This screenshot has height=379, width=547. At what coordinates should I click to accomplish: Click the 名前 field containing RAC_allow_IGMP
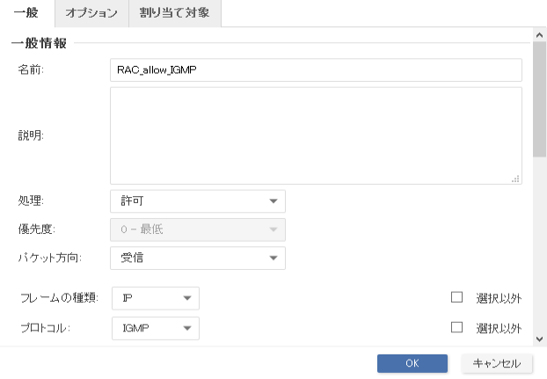click(x=316, y=70)
